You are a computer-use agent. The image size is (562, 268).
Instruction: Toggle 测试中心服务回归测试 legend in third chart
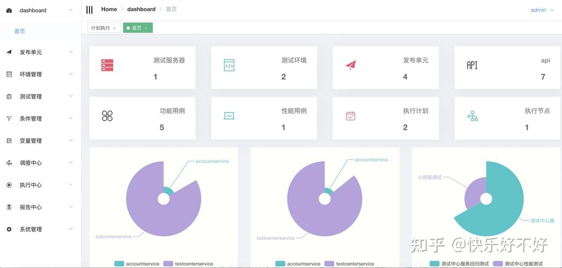(x=459, y=264)
